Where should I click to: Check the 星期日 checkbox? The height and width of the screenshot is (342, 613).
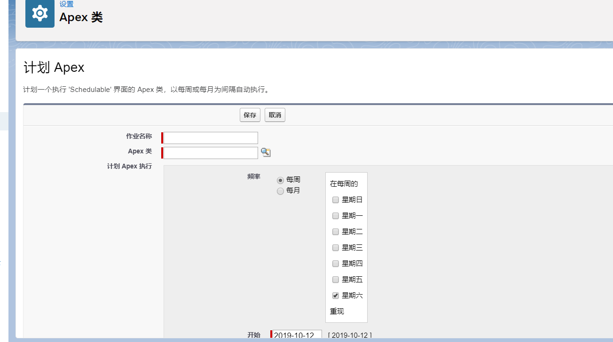(336, 200)
